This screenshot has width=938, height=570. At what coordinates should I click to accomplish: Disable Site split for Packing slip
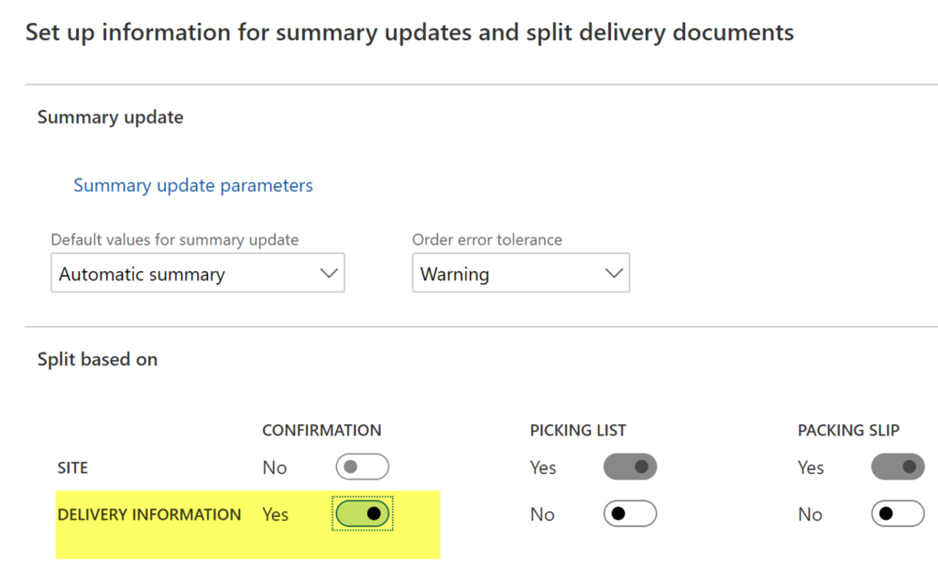click(898, 467)
